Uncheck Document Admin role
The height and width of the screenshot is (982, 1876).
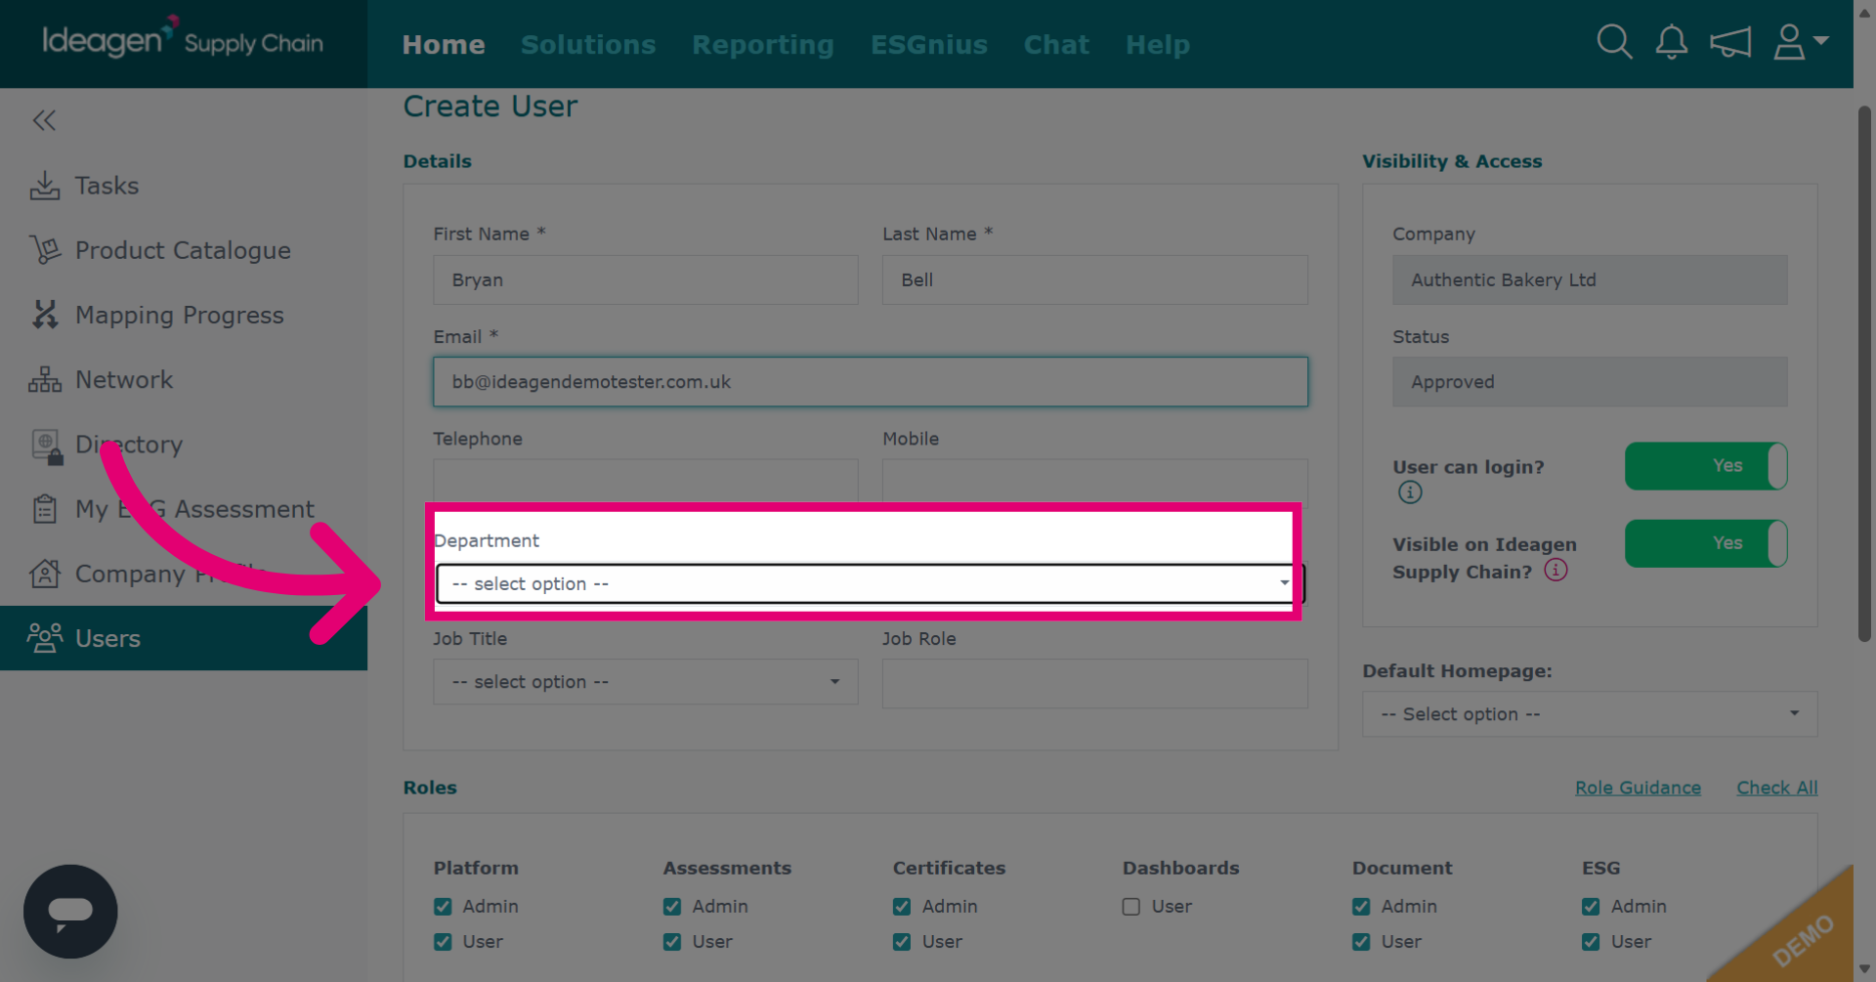[x=1361, y=907]
